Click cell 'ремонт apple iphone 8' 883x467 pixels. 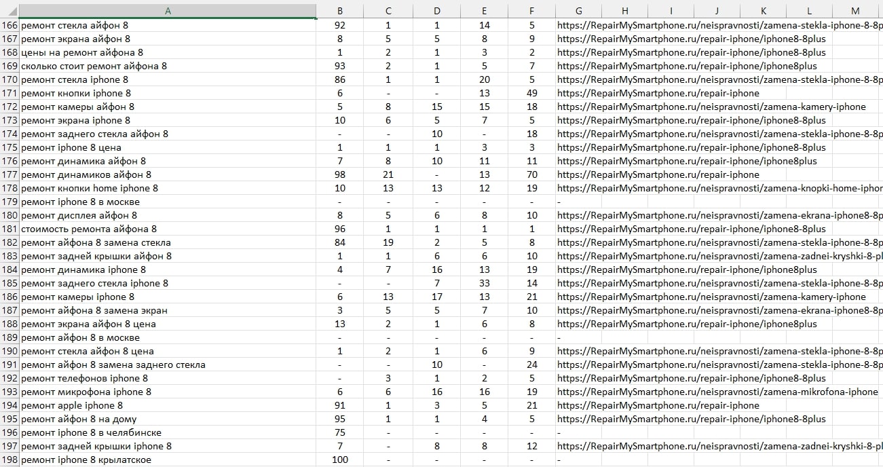click(x=168, y=405)
